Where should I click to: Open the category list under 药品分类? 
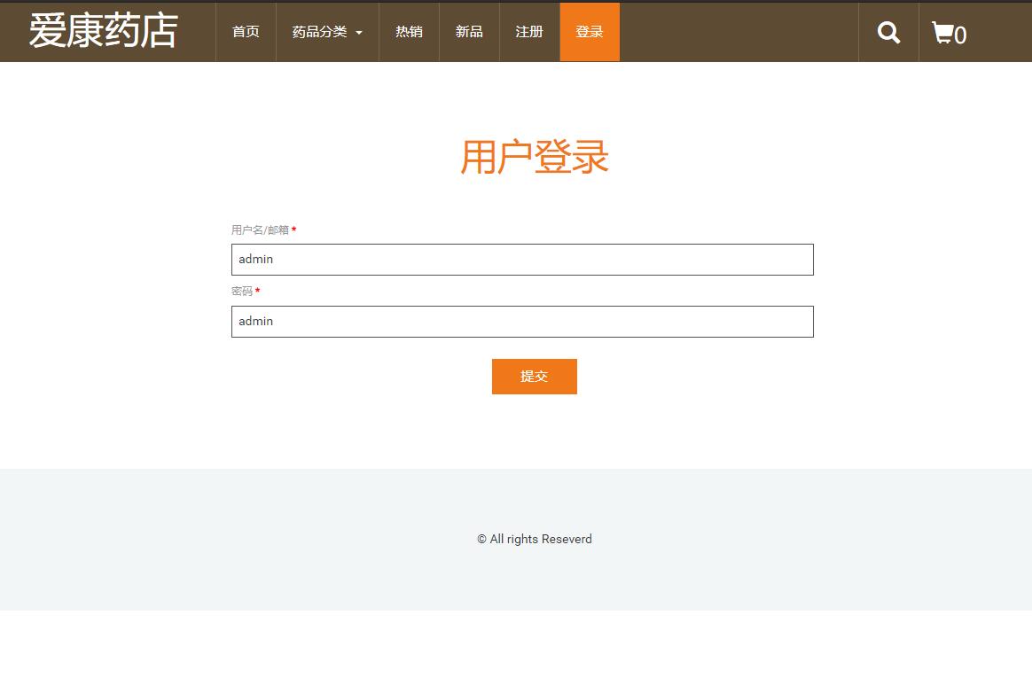click(x=319, y=32)
